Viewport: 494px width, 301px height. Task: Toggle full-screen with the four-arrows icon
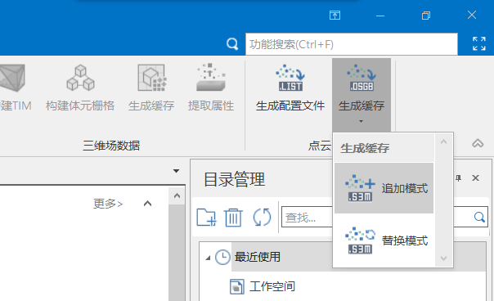tap(479, 44)
